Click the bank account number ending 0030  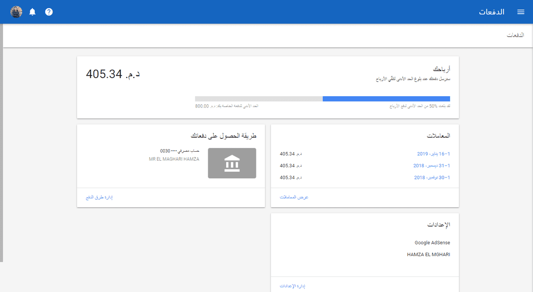pos(180,151)
